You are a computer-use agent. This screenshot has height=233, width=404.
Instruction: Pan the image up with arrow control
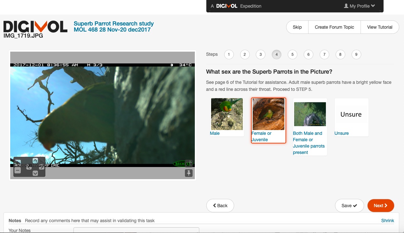click(35, 161)
